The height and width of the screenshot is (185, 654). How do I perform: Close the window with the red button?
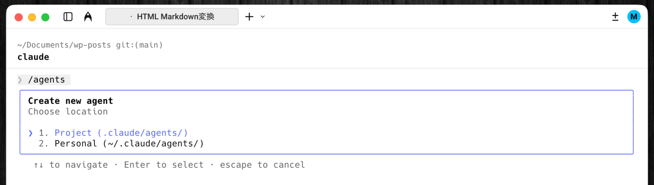(x=19, y=17)
